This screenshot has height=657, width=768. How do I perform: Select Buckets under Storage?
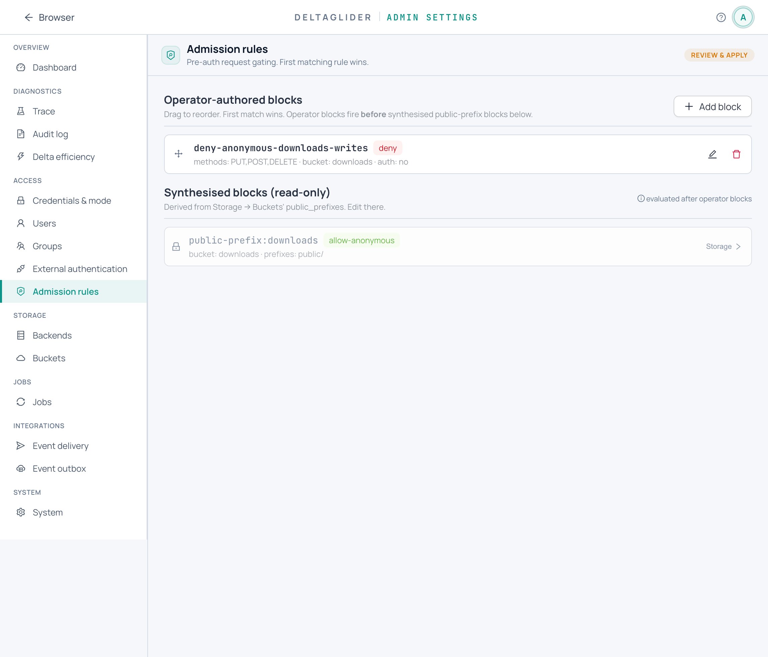click(74, 358)
